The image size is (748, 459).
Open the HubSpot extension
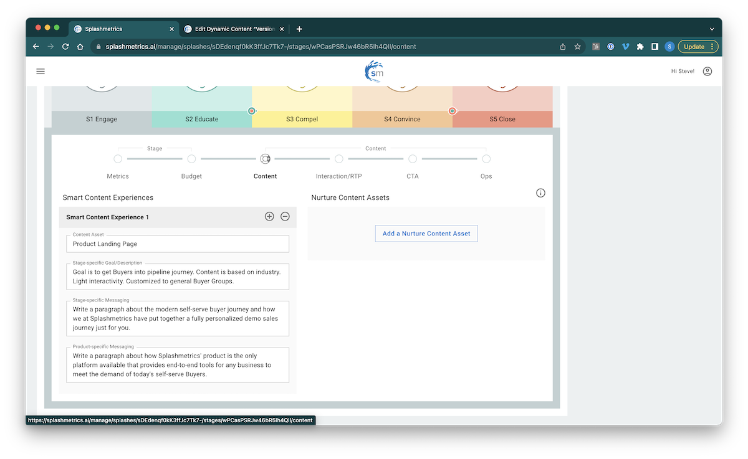click(x=596, y=47)
